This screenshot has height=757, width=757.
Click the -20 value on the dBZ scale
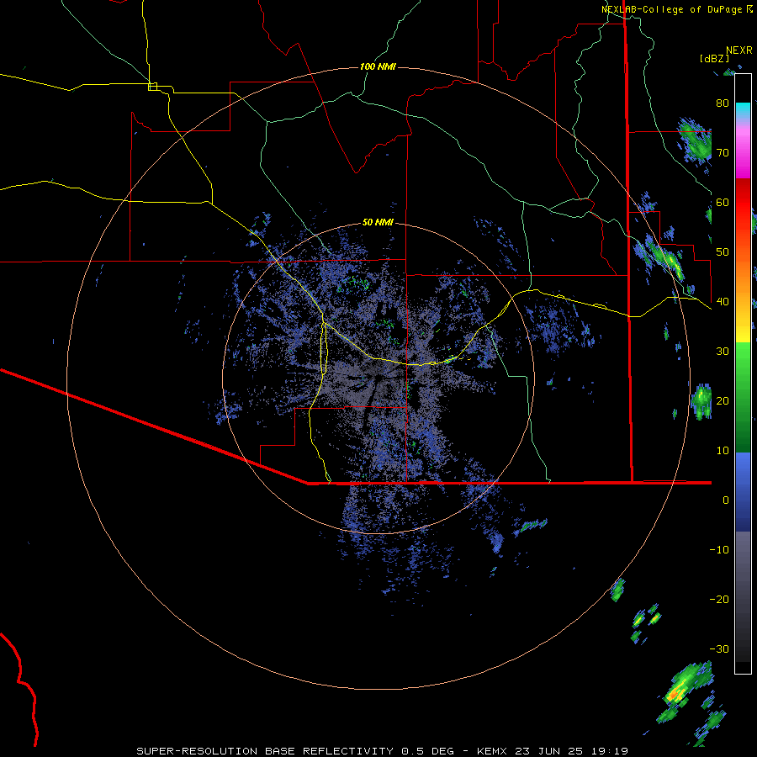coord(719,599)
